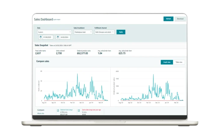Click the Ordered product sales £62,577.83 value
The height and width of the screenshot is (140, 218).
(82, 53)
